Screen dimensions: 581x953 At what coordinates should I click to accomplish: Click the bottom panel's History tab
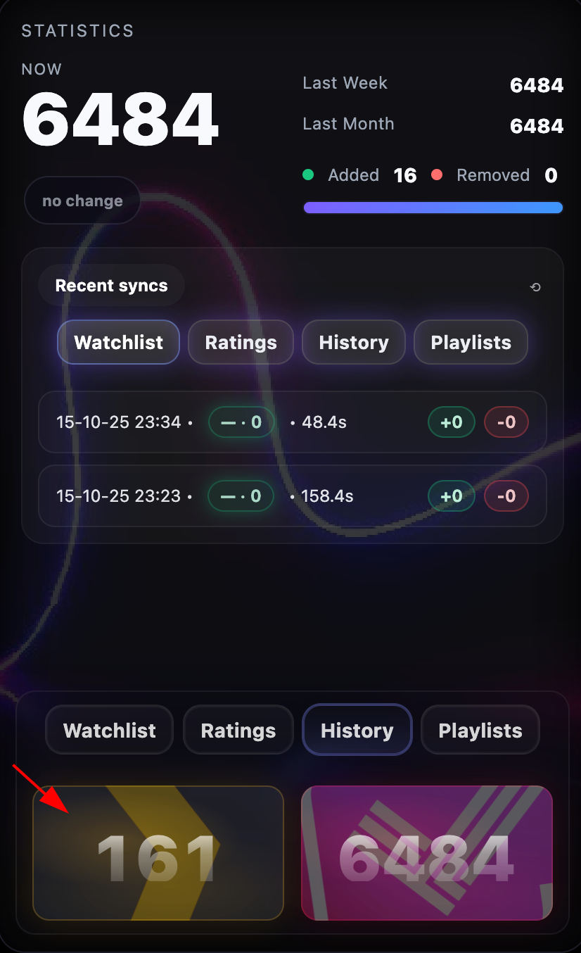click(x=357, y=730)
